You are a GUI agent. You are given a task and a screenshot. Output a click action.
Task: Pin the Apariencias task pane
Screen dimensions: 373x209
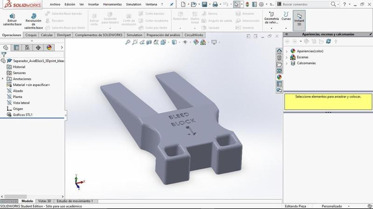[370, 34]
